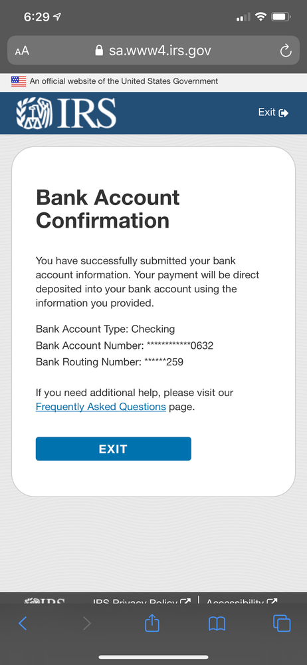Tap the Safari back arrow
The image size is (307, 665).
pyautogui.click(x=23, y=623)
